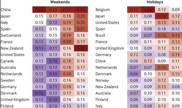Screen dimensions: 182x108
Task: Click the United Kingdom label in Holidays table
Action: pos(110,48)
